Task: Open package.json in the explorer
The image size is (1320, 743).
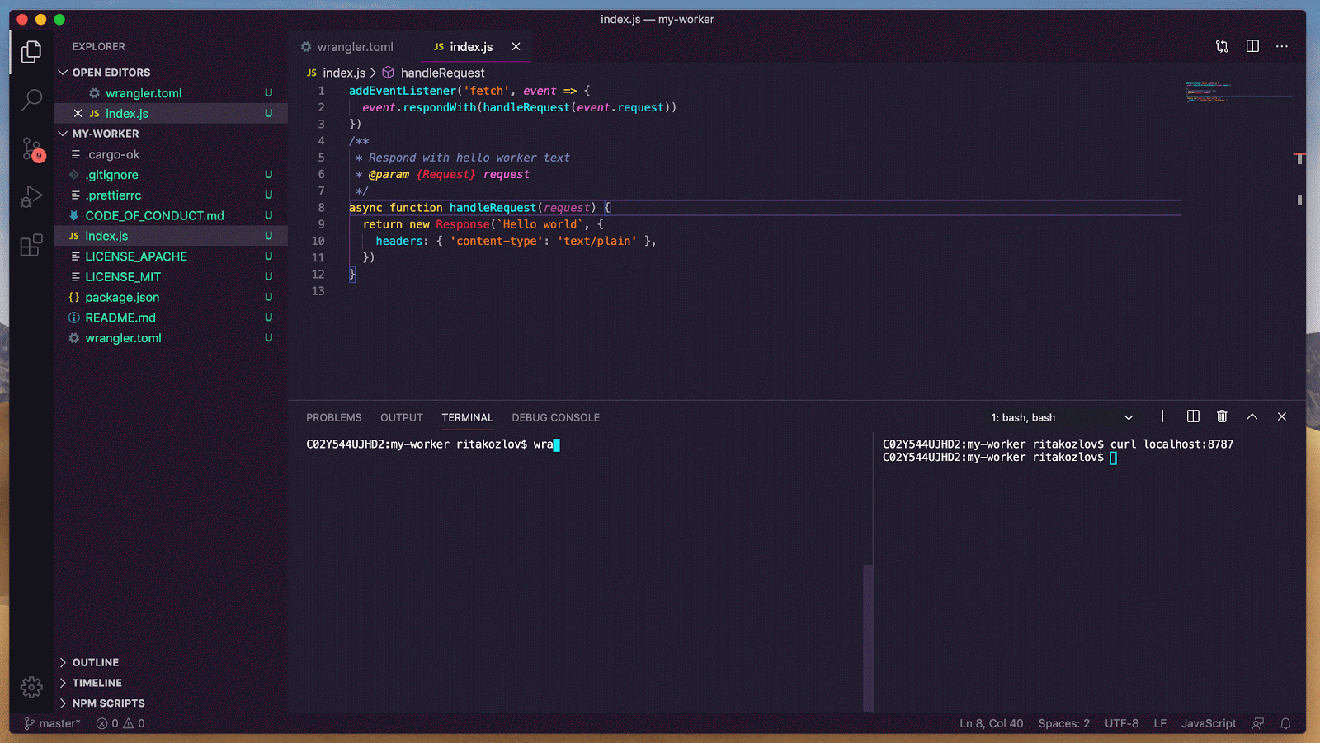Action: 122,297
